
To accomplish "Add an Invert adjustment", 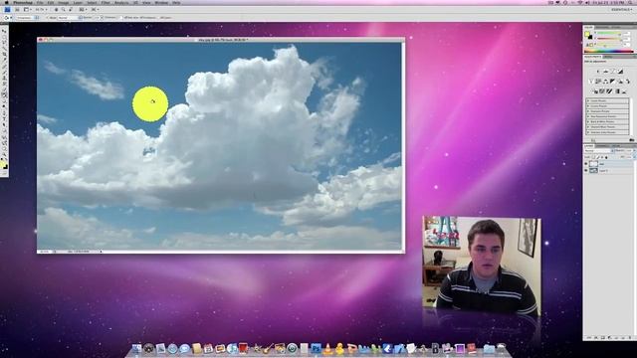I will point(595,91).
